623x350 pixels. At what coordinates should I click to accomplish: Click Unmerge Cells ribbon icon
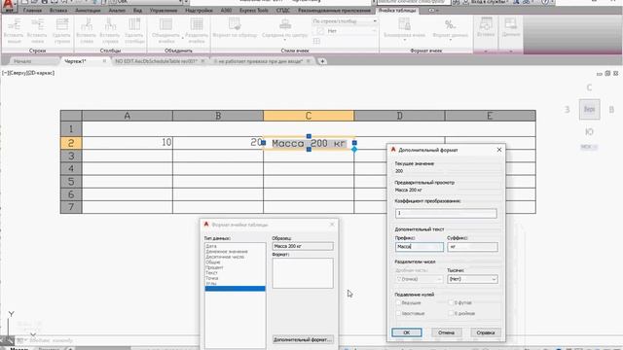(197, 25)
